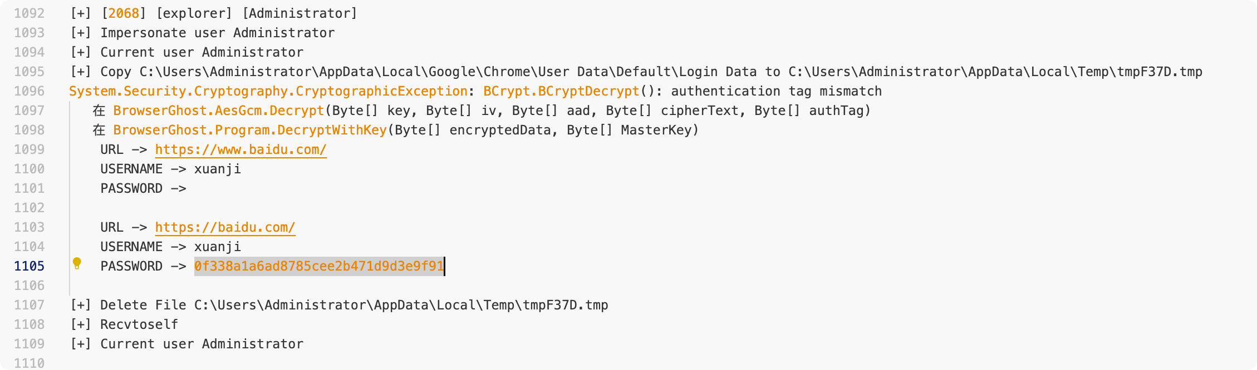Click BrowserGhost.AesGcm.Decrypt method reference
The height and width of the screenshot is (370, 1257).
[x=218, y=111]
